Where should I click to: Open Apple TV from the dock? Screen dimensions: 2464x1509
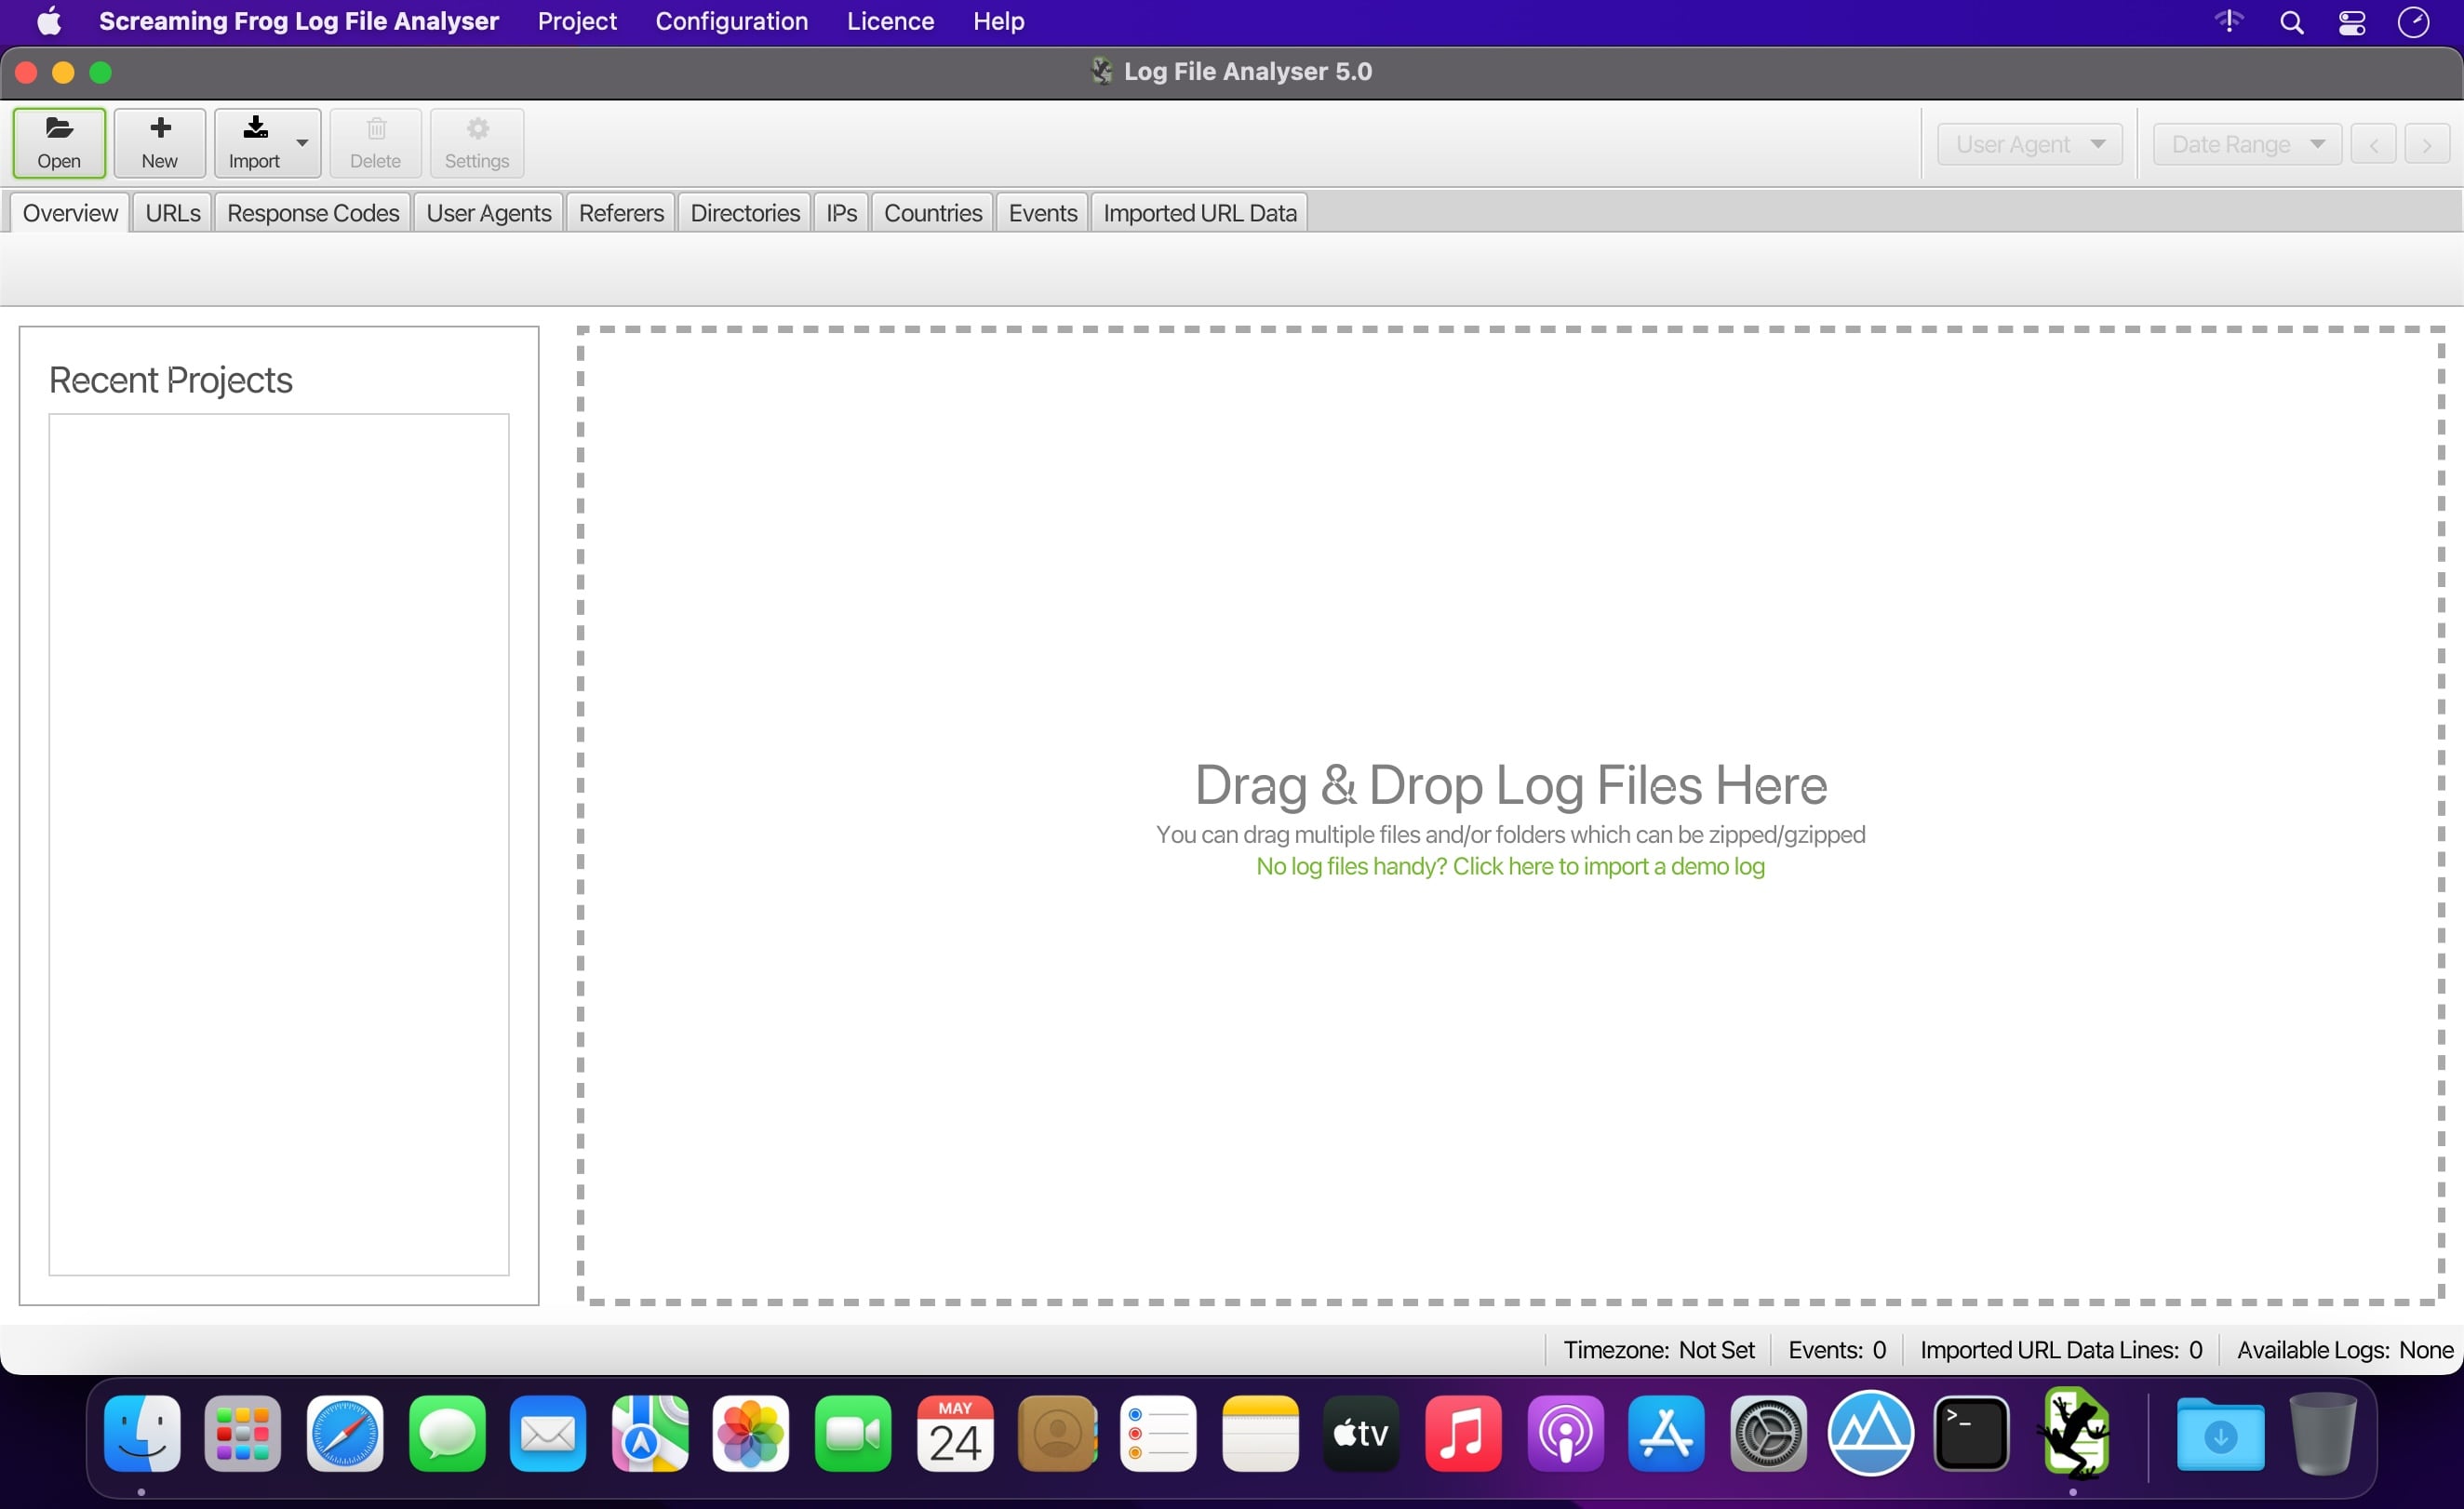1361,1433
